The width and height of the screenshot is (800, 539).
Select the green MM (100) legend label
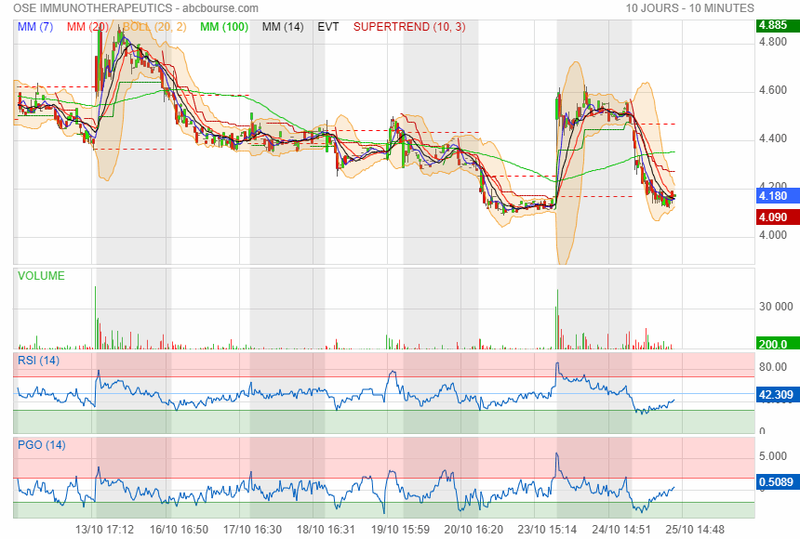pos(224,27)
